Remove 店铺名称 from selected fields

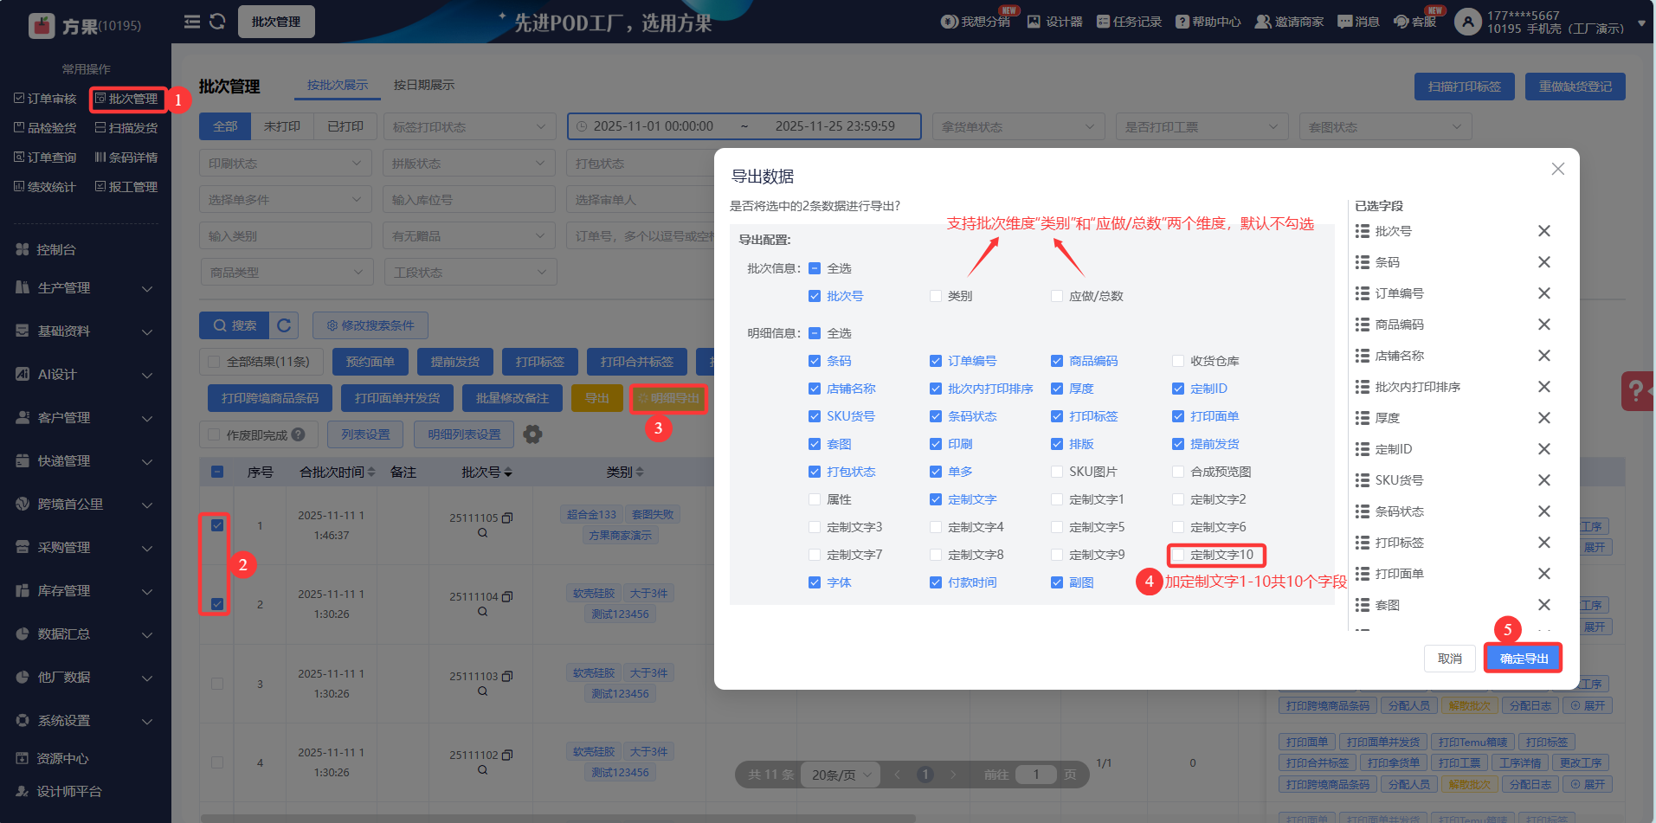tap(1543, 356)
